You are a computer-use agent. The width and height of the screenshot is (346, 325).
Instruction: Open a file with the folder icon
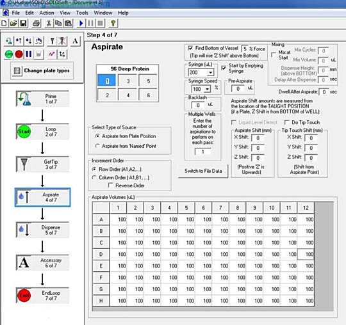point(13,23)
